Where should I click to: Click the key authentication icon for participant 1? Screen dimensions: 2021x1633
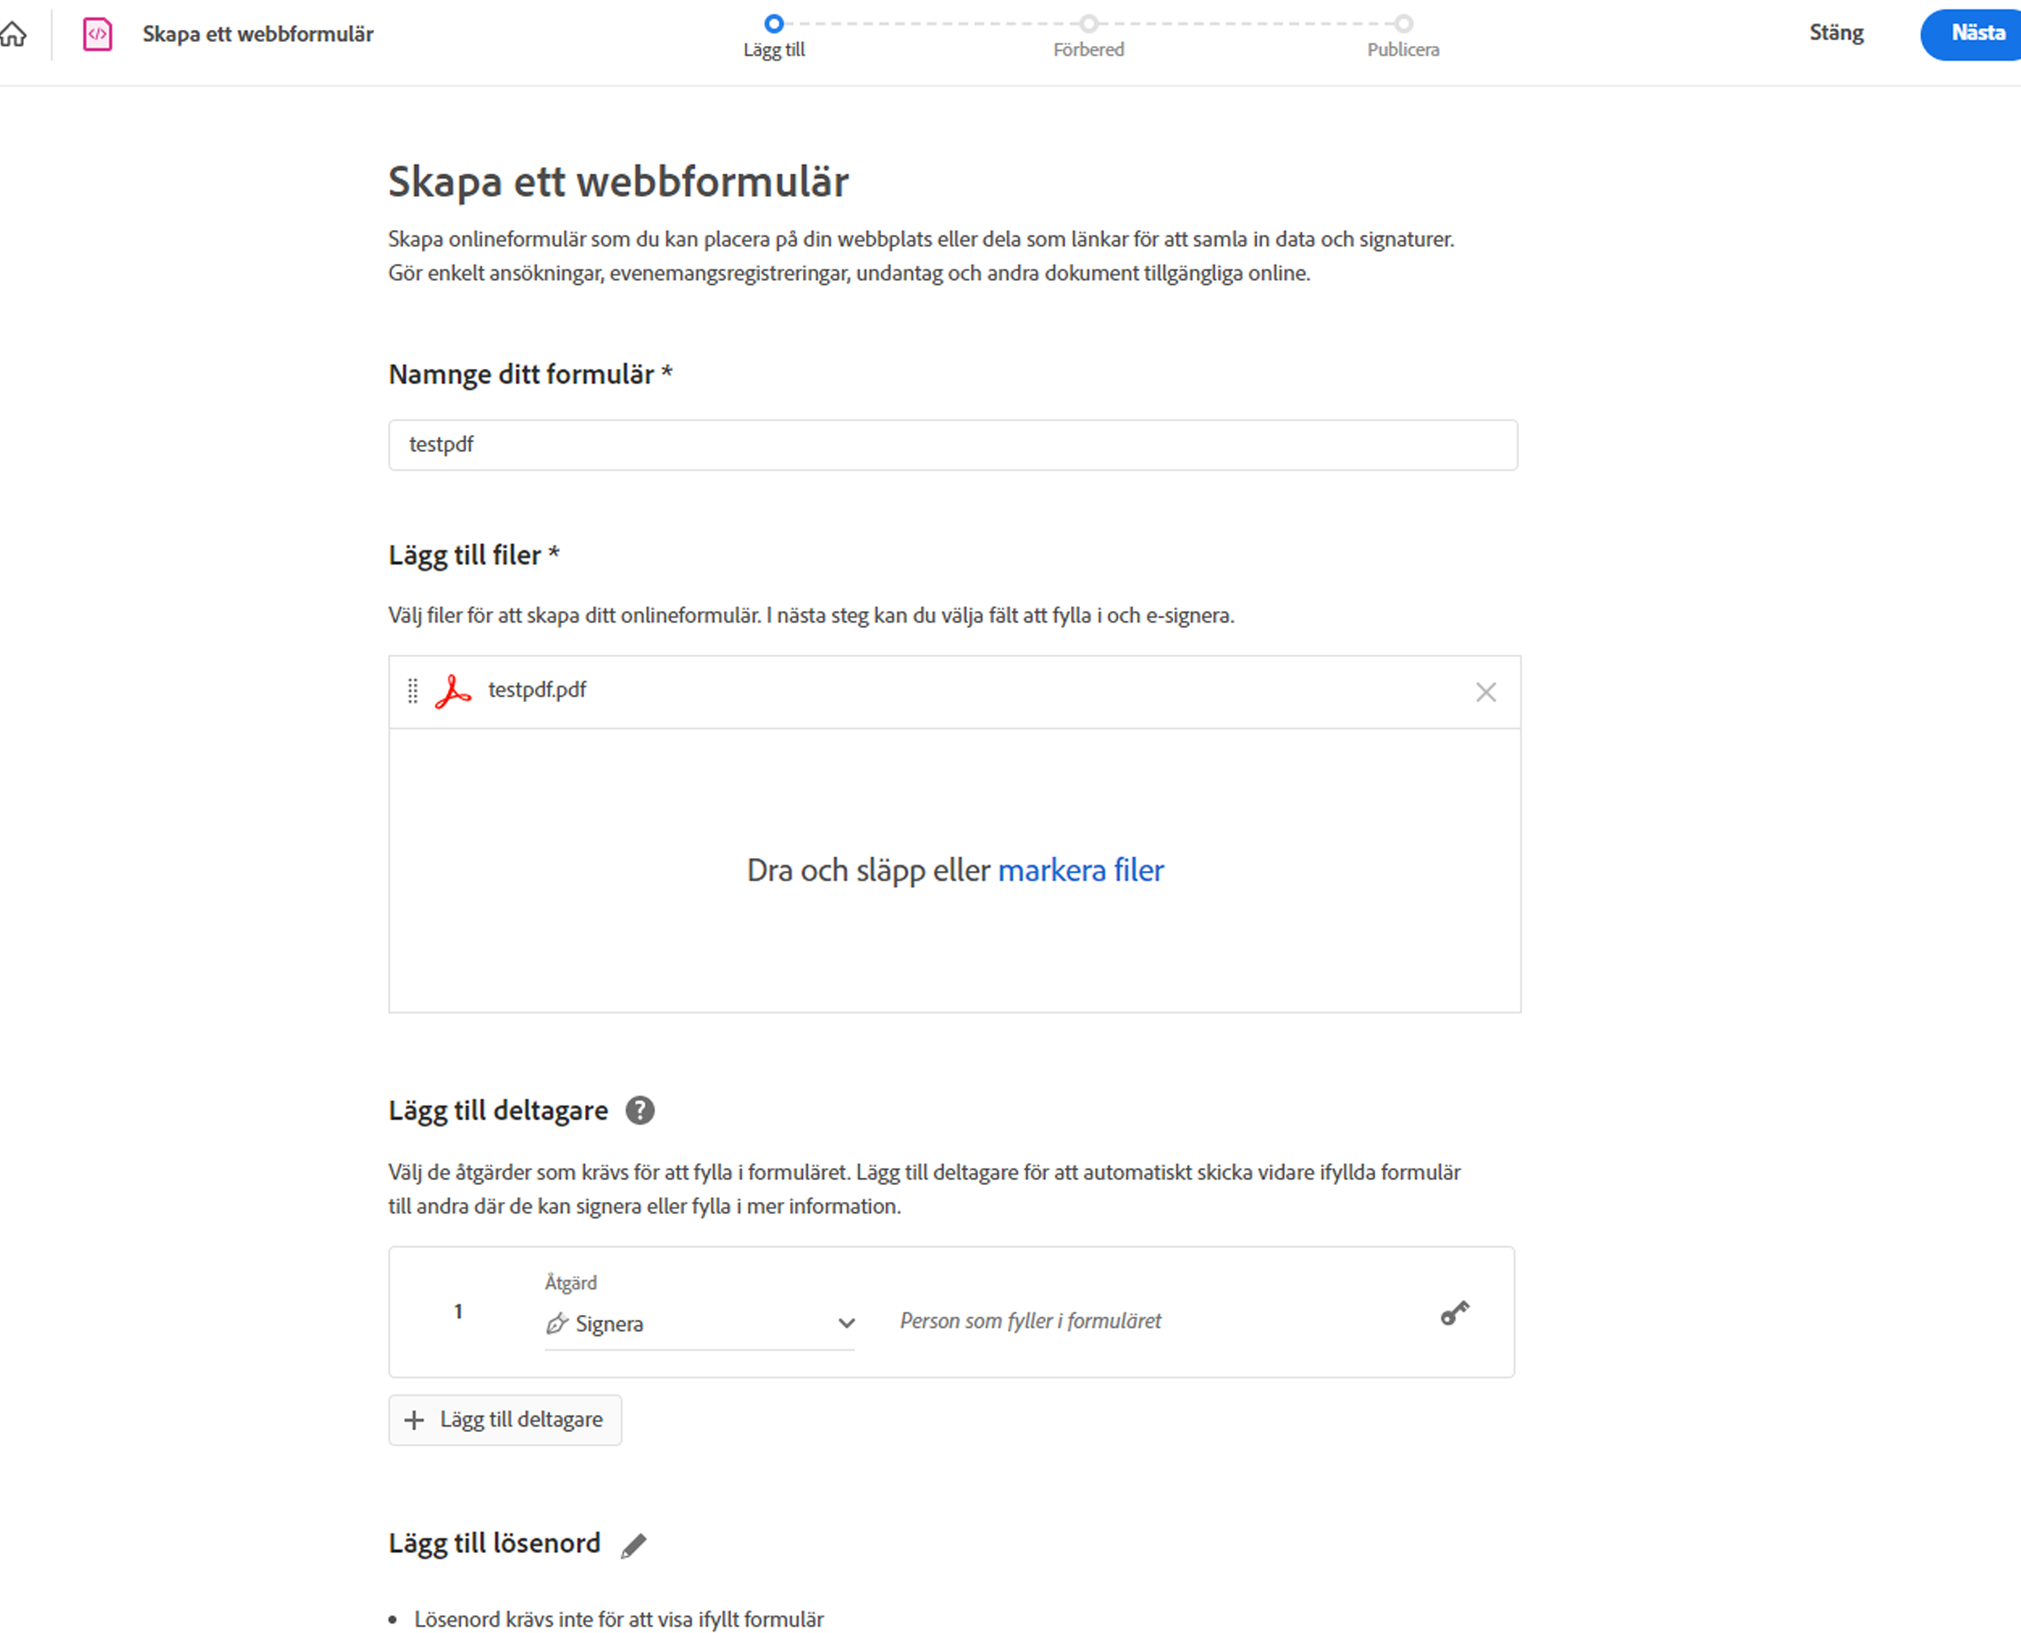(1454, 1313)
